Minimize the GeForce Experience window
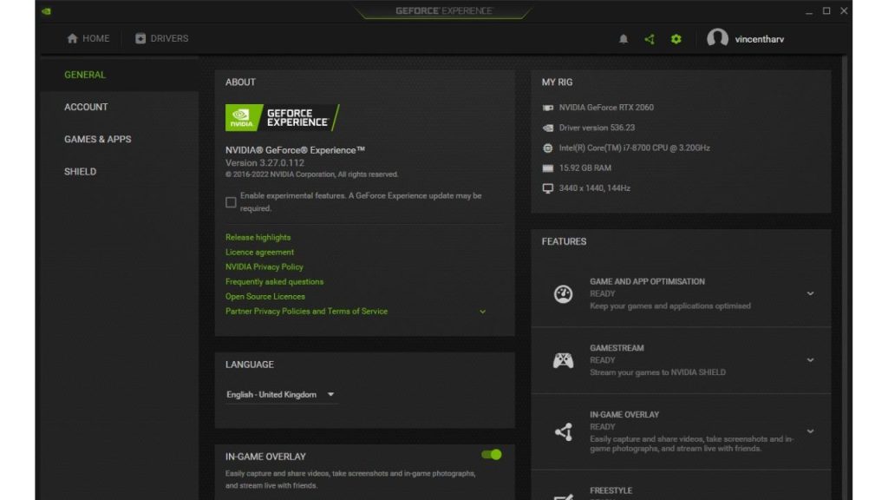Image resolution: width=888 pixels, height=500 pixels. coord(809,11)
